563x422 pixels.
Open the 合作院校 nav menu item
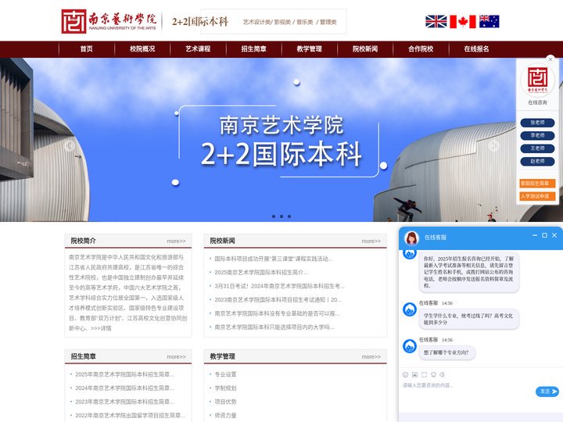[421, 49]
